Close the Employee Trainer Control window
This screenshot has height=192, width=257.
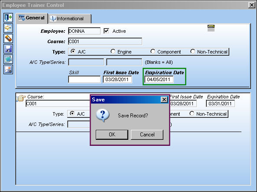(x=252, y=5)
